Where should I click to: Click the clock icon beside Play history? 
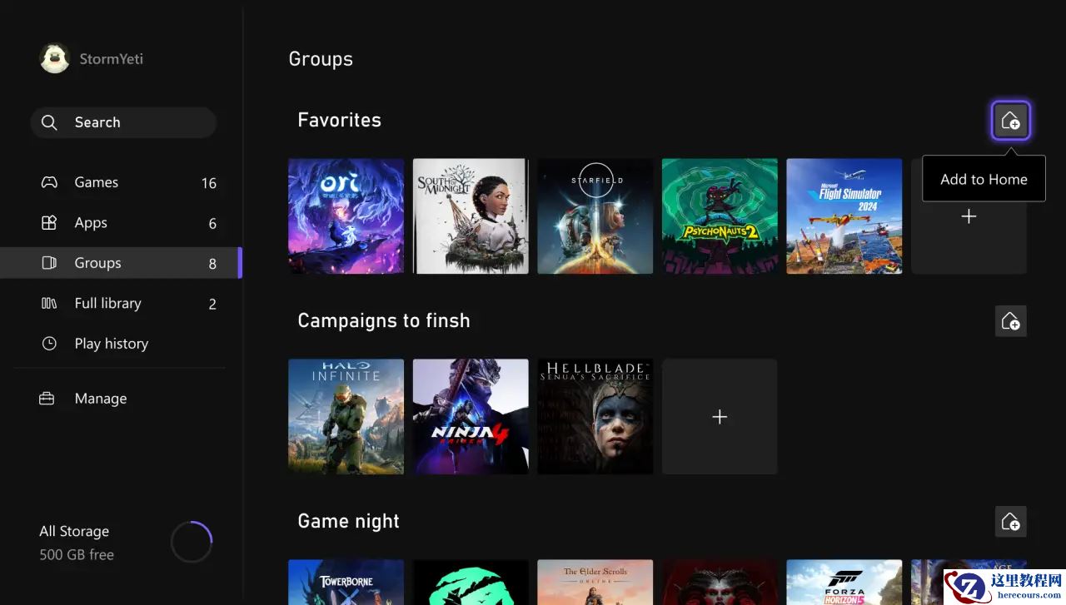[49, 343]
